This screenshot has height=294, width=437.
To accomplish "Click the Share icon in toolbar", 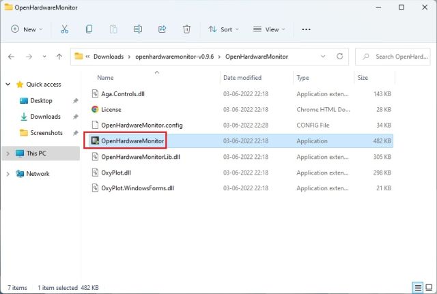I will coord(162,29).
